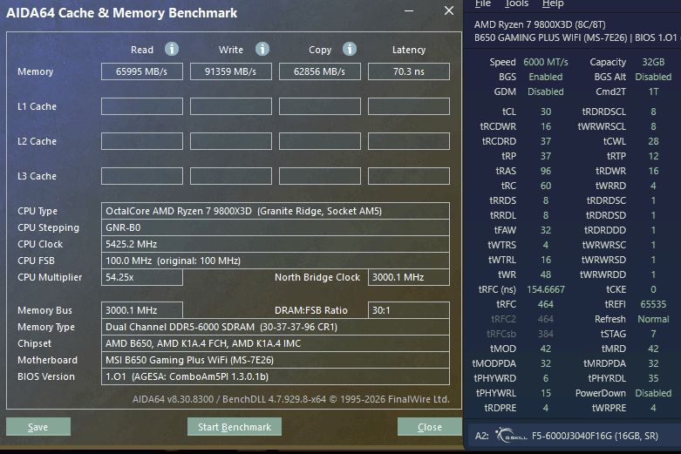The height and width of the screenshot is (454, 681).
Task: Click the tWR value 48
Action: pyautogui.click(x=546, y=274)
